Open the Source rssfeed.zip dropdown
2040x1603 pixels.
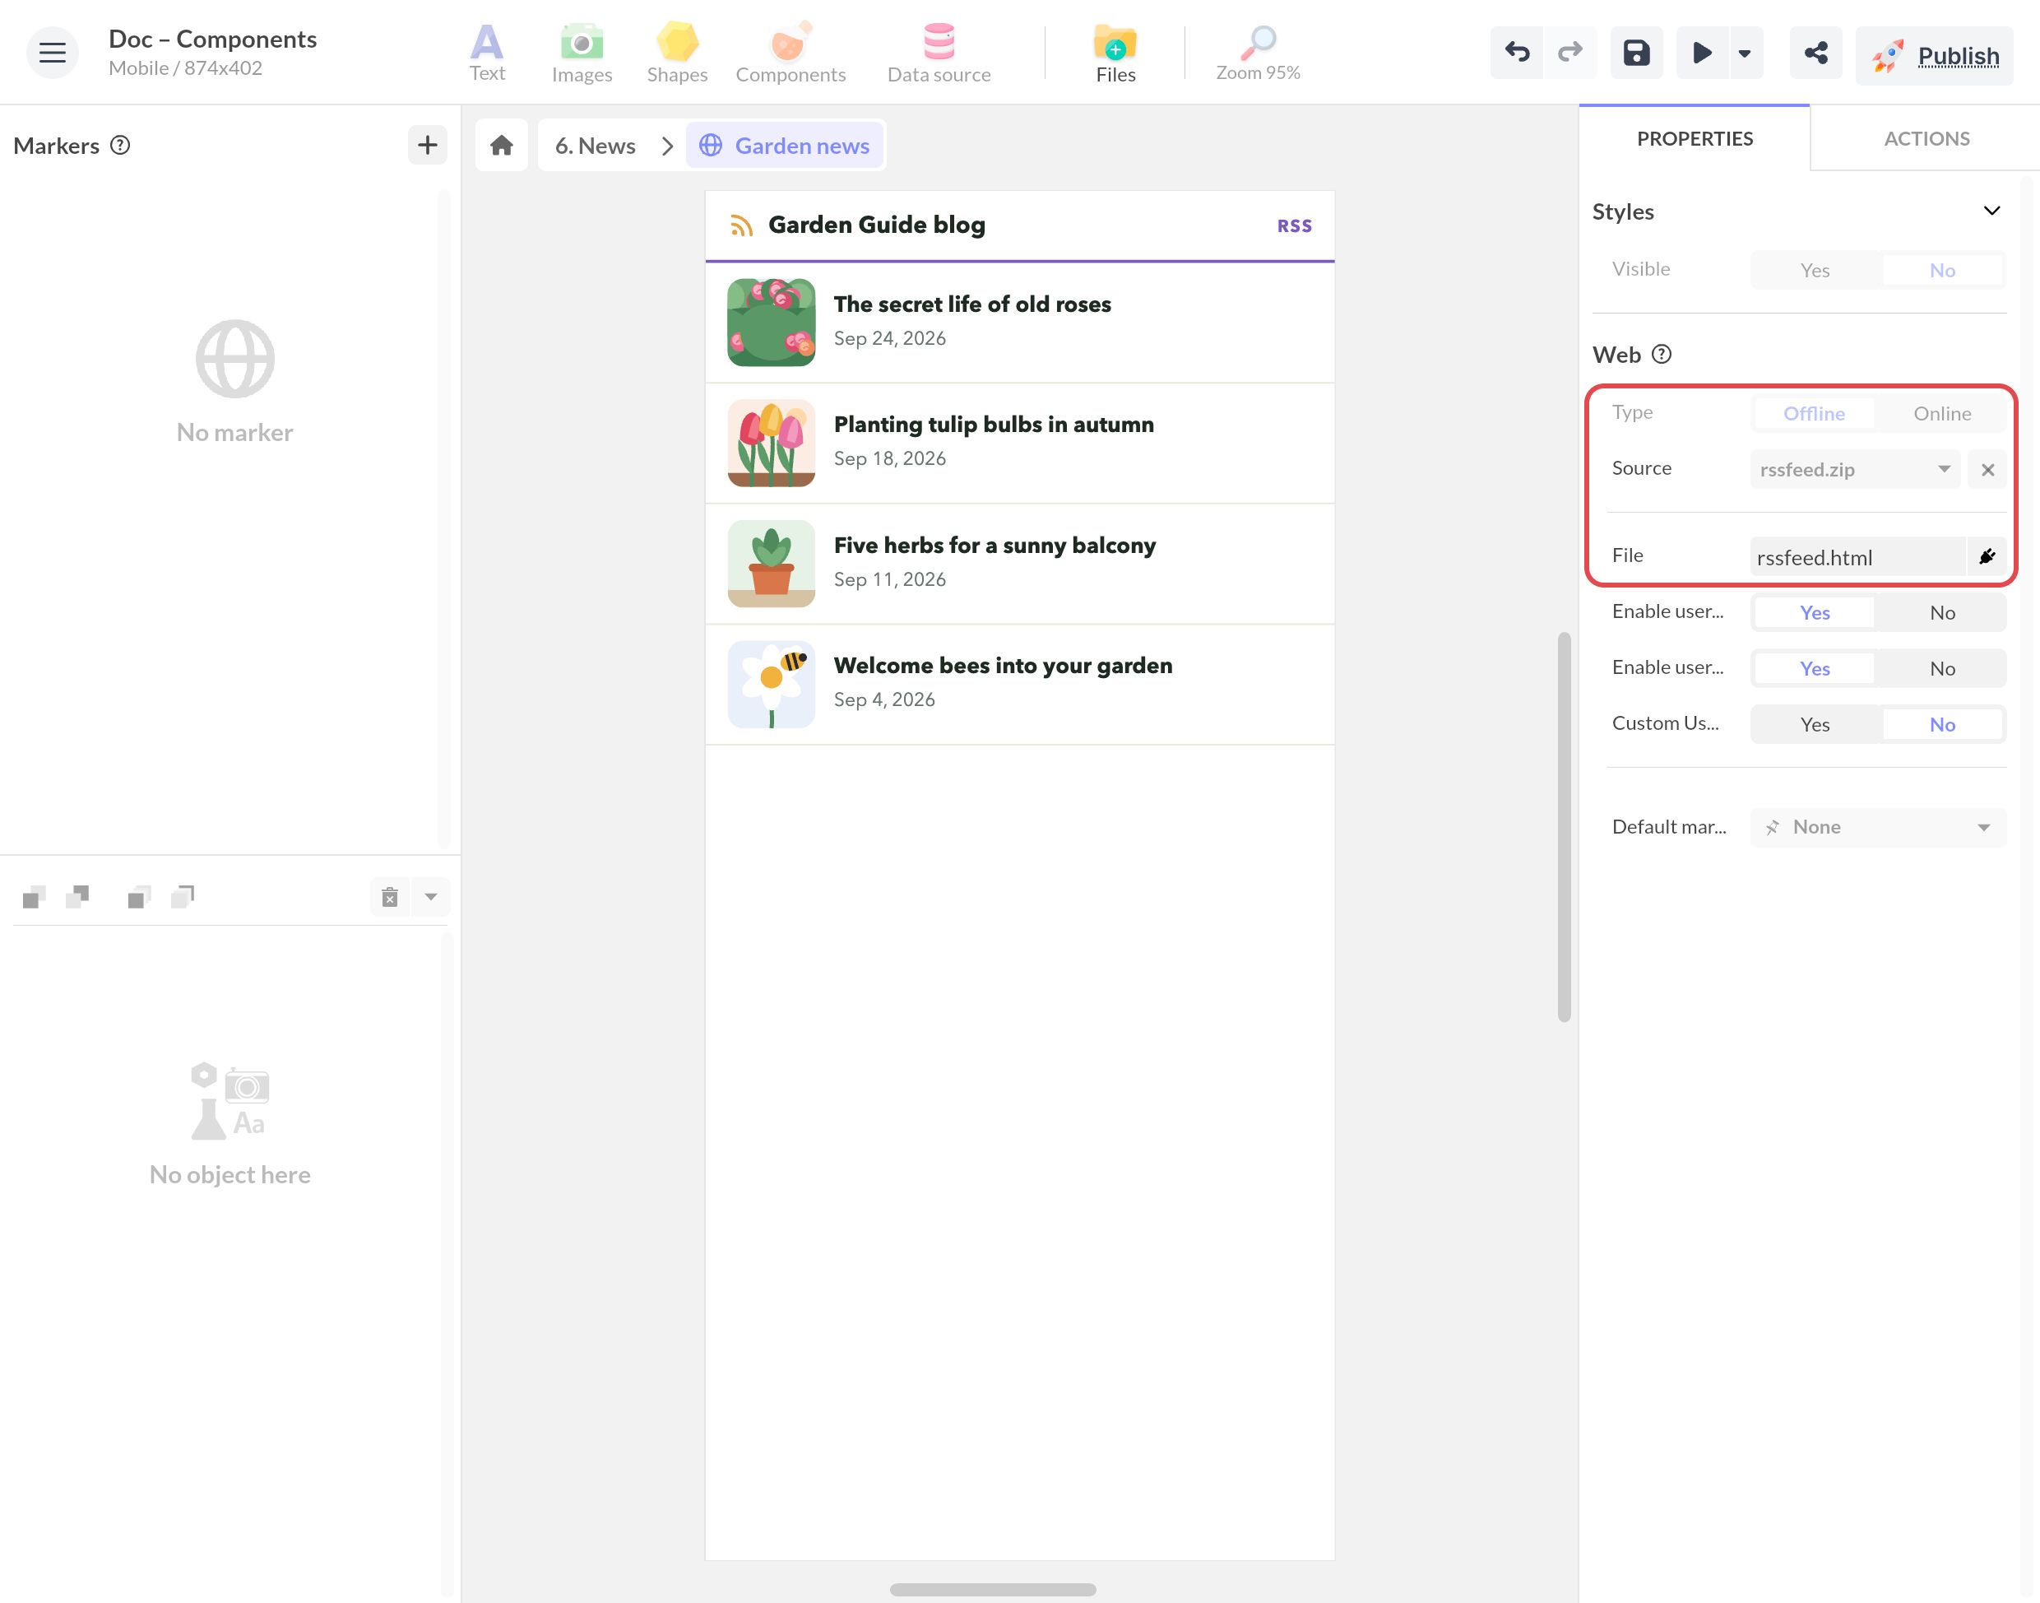pyautogui.click(x=1854, y=469)
